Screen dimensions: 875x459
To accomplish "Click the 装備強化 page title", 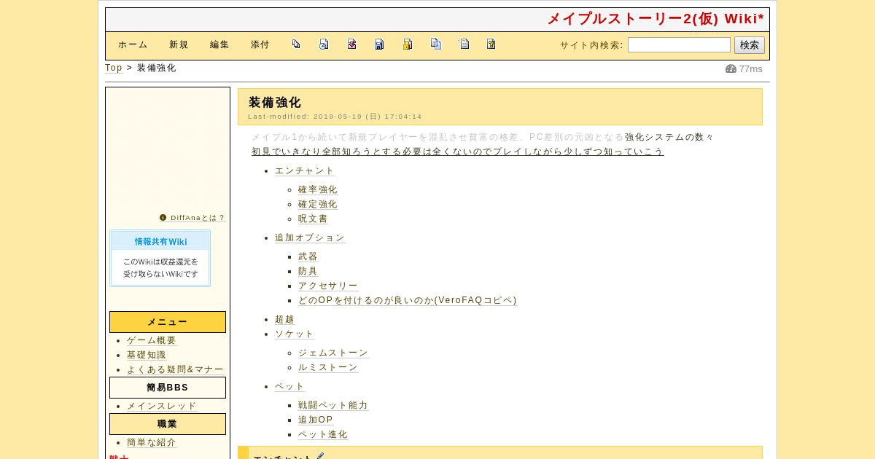I will point(274,103).
